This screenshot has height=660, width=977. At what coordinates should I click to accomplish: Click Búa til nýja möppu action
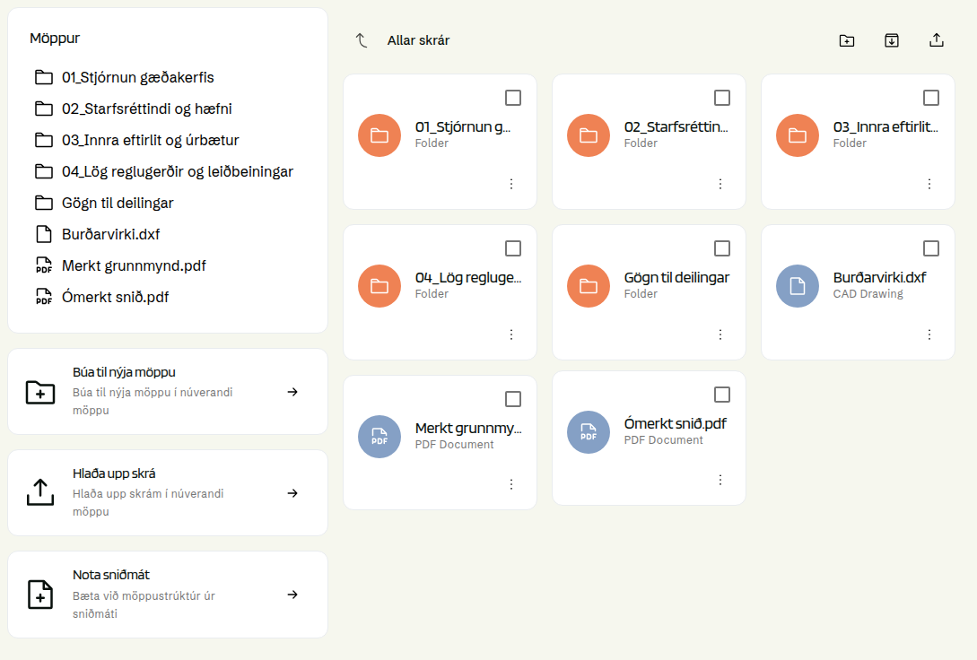pyautogui.click(x=168, y=392)
